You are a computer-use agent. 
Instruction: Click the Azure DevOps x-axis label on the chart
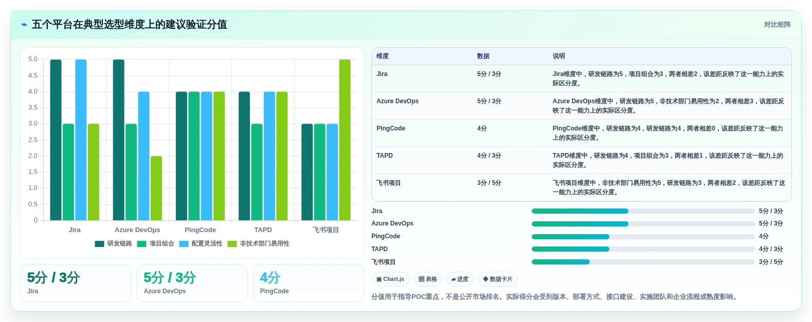(137, 230)
